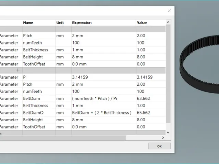Select the Name column header
Viewport: 219px width, 164px height.
tap(39, 23)
